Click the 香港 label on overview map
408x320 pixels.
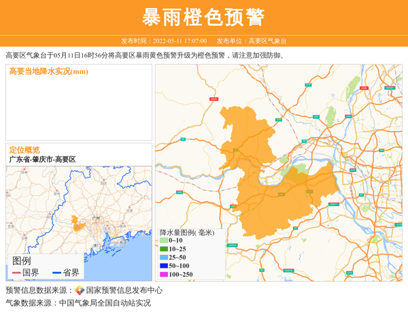(x=123, y=242)
